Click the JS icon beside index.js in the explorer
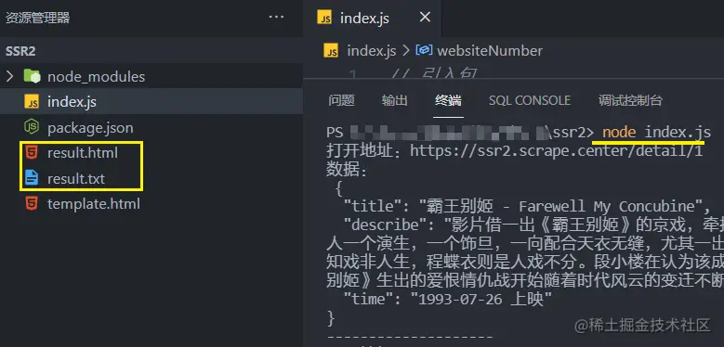 [x=32, y=102]
